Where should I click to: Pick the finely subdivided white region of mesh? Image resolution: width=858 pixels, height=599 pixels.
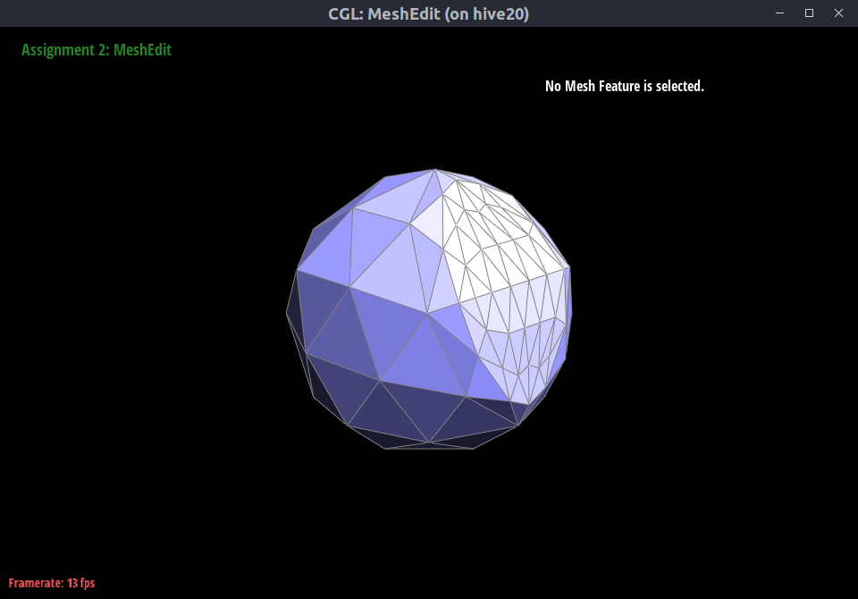tap(500, 241)
